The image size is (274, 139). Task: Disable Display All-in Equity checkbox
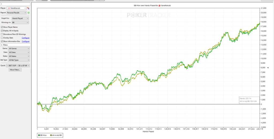click(x=2, y=31)
